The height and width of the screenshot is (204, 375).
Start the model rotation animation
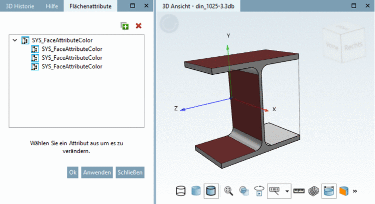pos(259,191)
